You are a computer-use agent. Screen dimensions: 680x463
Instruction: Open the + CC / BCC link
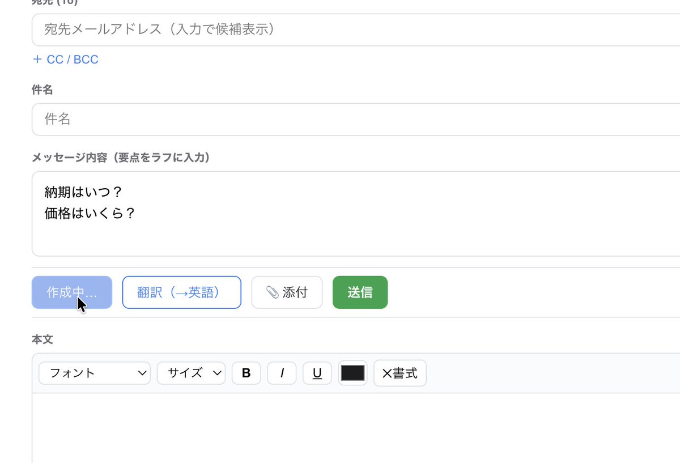[x=66, y=60]
